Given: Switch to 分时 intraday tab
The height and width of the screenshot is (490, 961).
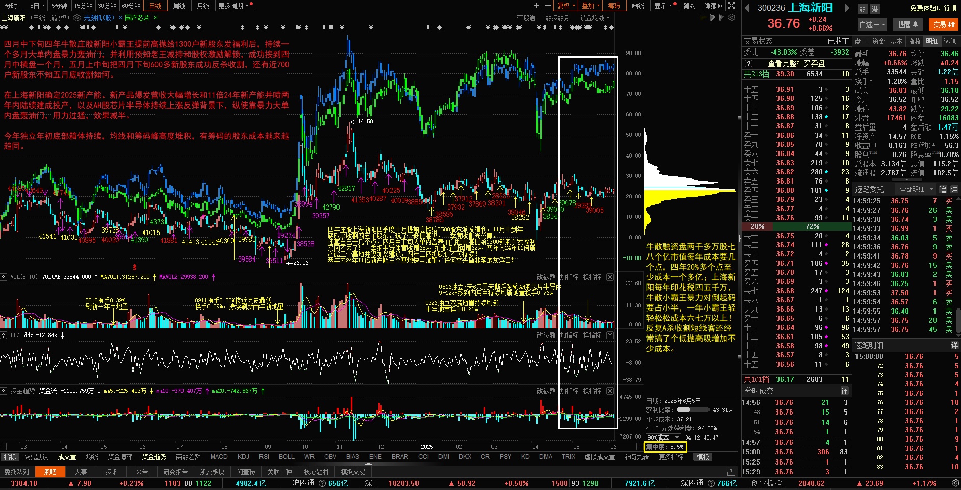Looking at the screenshot, I should (11, 6).
